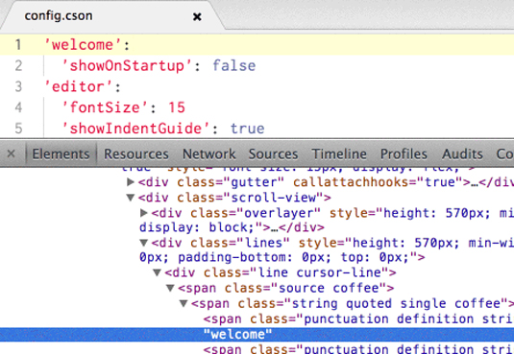Click the 'welcome' key in editor
This screenshot has height=354, width=514.
click(83, 45)
